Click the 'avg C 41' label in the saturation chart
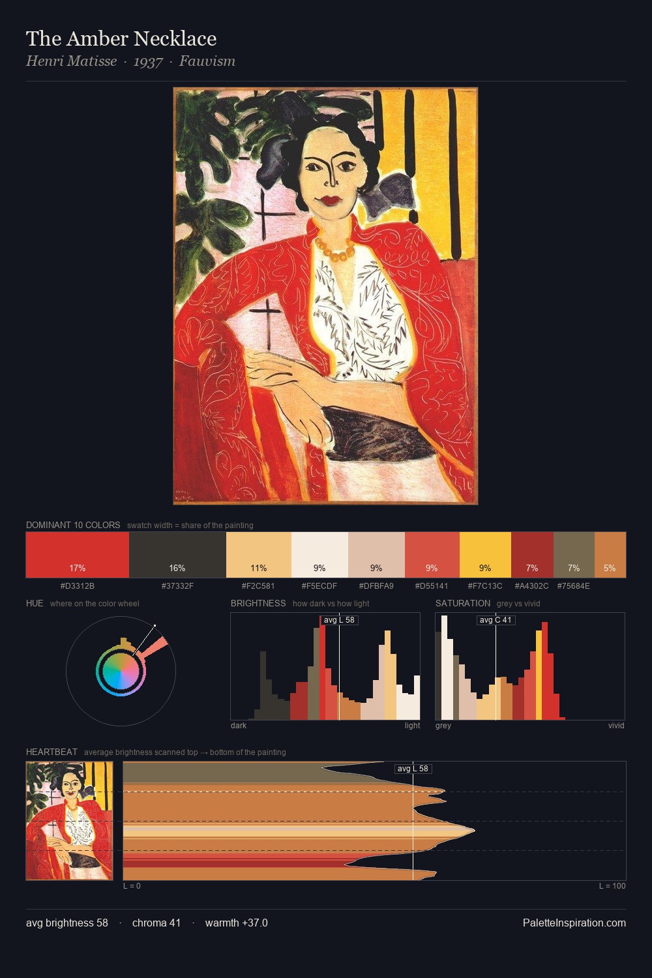Screen dimensions: 652x978 point(496,619)
